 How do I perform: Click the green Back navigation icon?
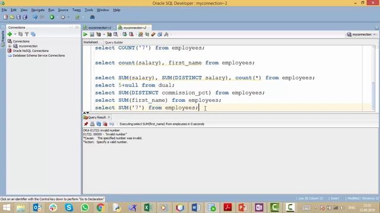coord(52,17)
